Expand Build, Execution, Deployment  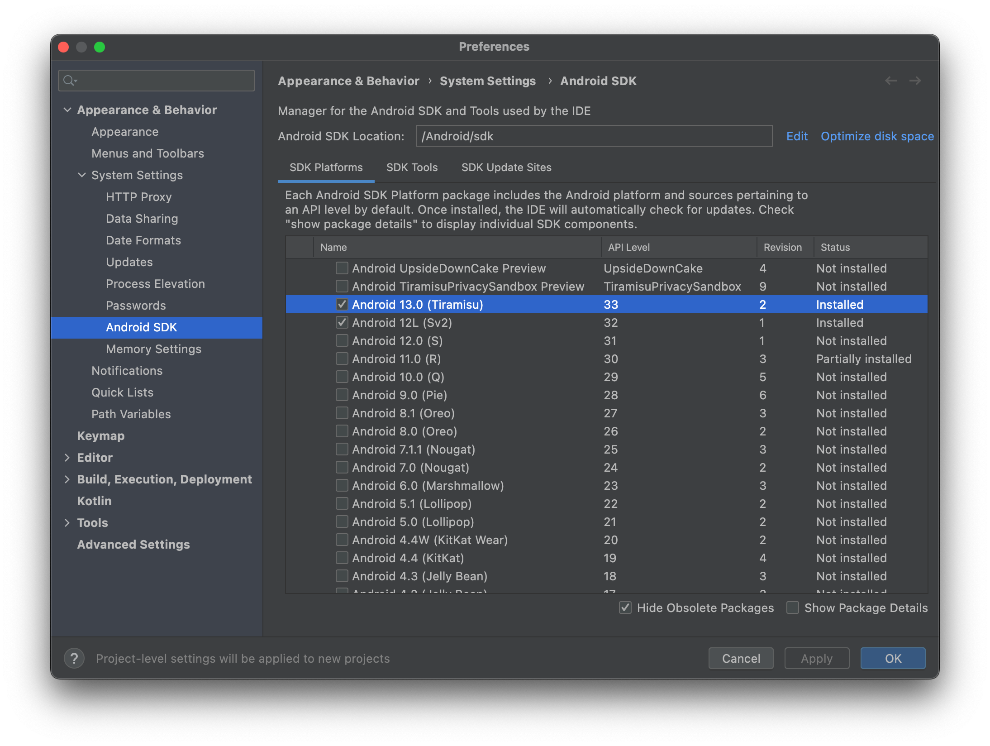[68, 479]
